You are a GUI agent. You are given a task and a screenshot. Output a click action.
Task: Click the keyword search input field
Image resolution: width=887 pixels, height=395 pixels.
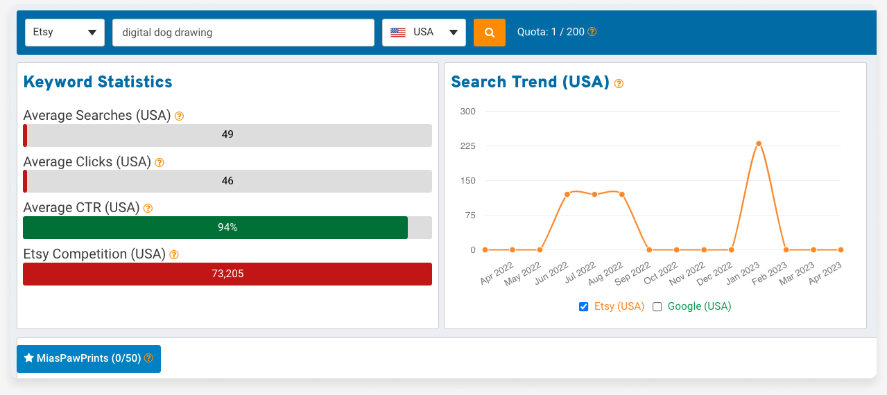(x=243, y=33)
